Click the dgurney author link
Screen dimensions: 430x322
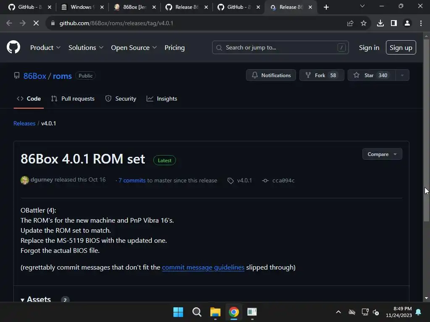tap(42, 179)
